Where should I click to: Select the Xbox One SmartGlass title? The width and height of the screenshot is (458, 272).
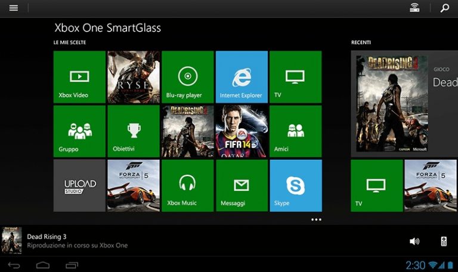107,28
